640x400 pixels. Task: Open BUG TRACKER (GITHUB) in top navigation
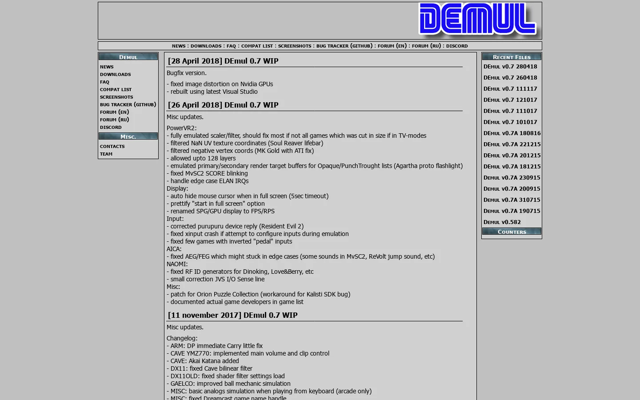coord(344,46)
